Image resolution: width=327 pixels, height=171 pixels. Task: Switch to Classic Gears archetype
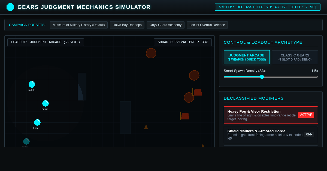[295, 57]
